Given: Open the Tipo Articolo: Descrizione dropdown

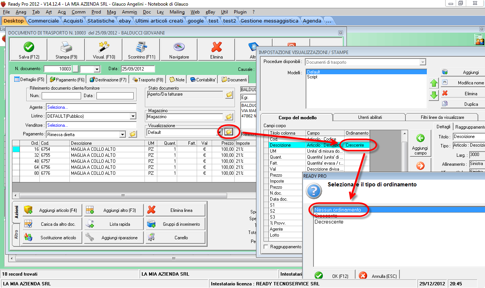Looking at the screenshot, I should click(469, 145).
